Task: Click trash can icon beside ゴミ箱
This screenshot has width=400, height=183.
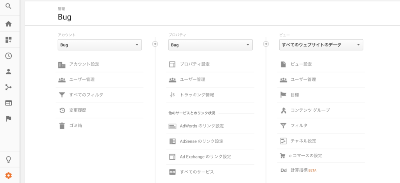Action: pos(62,126)
